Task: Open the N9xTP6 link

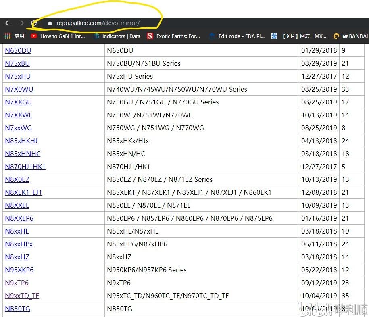Action: [x=17, y=283]
